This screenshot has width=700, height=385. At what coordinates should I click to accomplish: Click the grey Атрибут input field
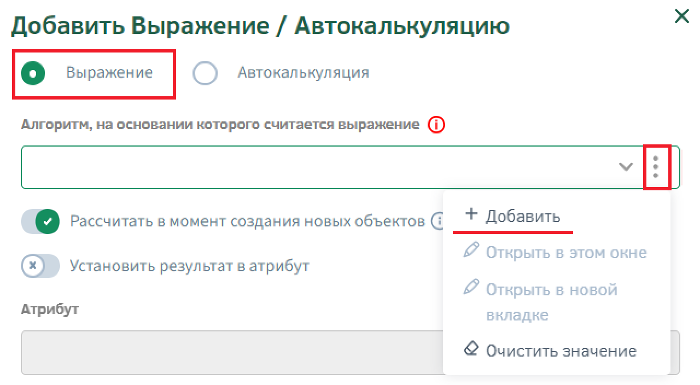230,352
